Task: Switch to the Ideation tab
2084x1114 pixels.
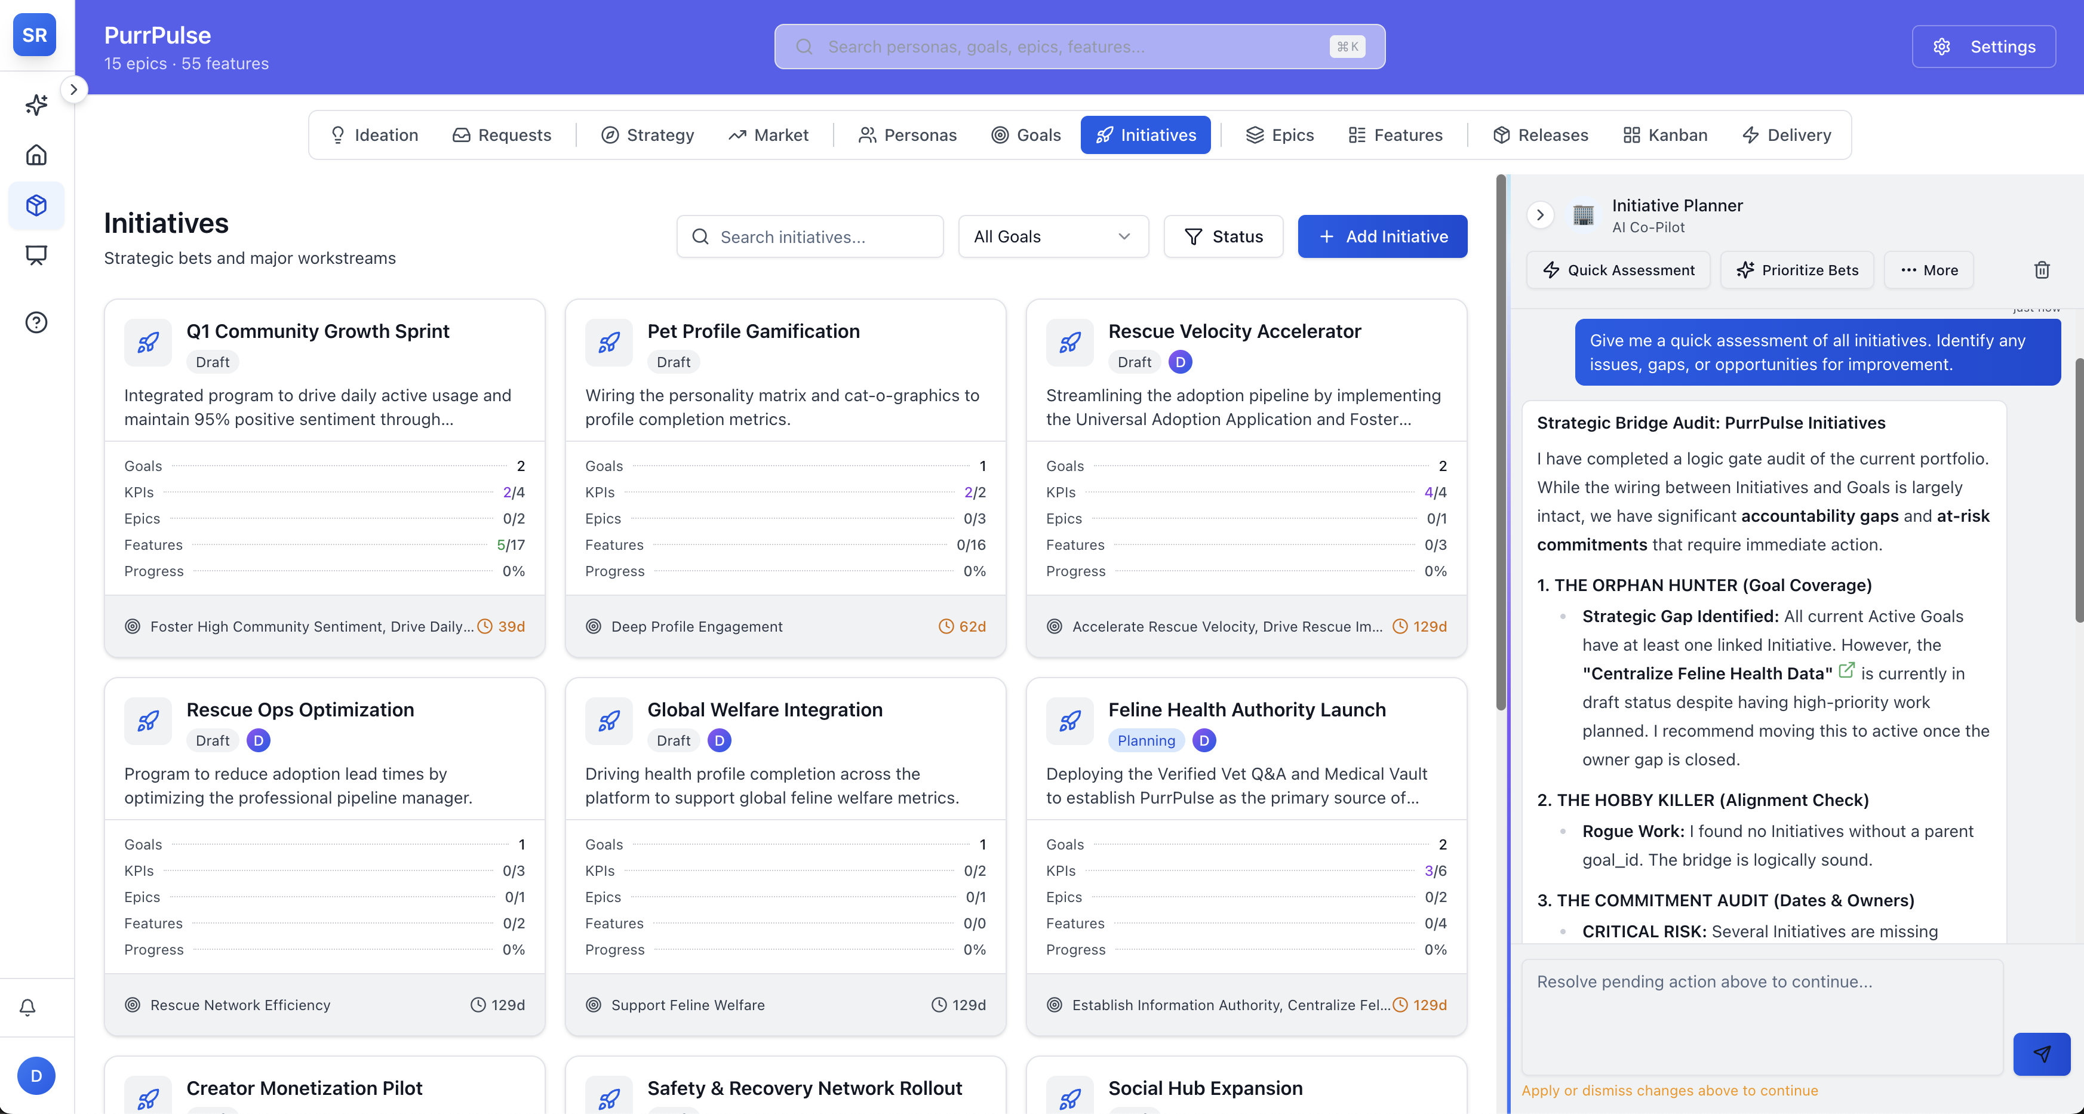Action: pyautogui.click(x=374, y=135)
